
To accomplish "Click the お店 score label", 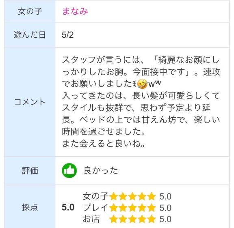I will coord(91,219).
